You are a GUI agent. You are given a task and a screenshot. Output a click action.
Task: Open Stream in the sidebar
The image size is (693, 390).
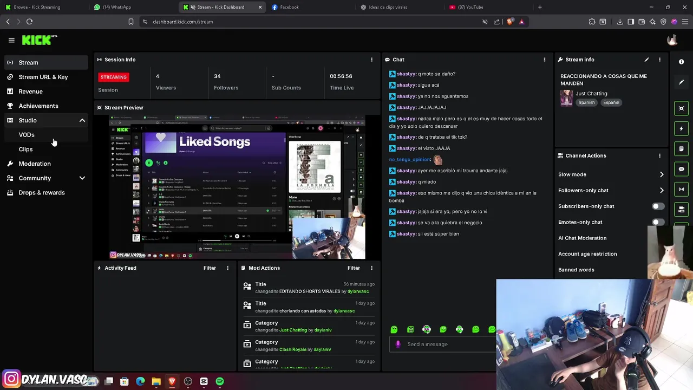click(46, 62)
